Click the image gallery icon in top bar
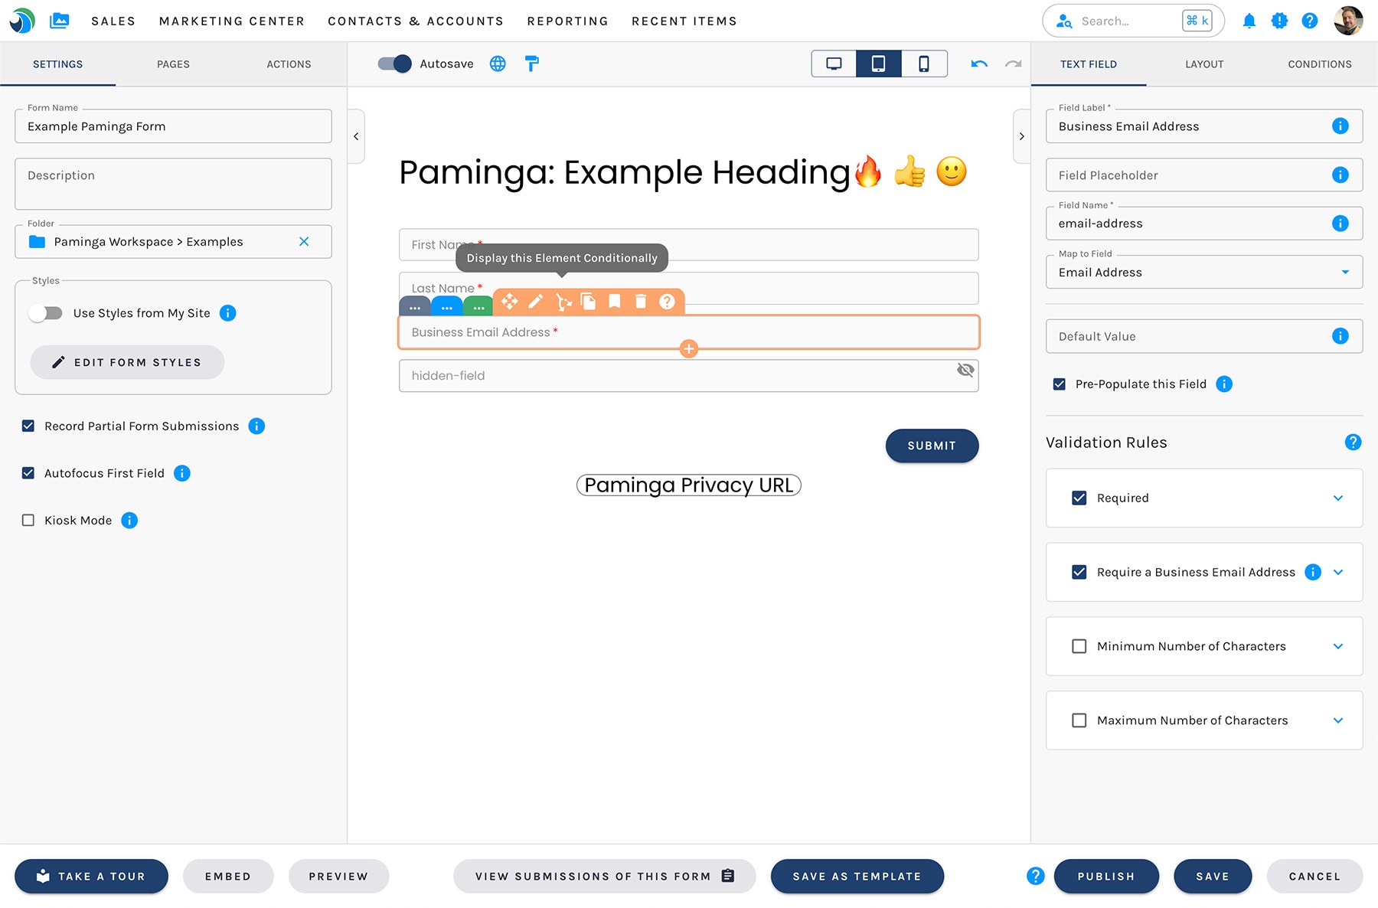 click(x=59, y=21)
